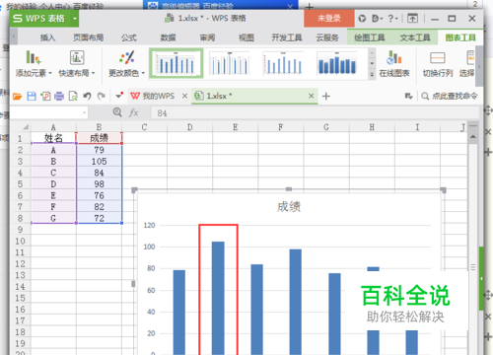Click the 未登录 login button
493x355 pixels.
click(329, 19)
